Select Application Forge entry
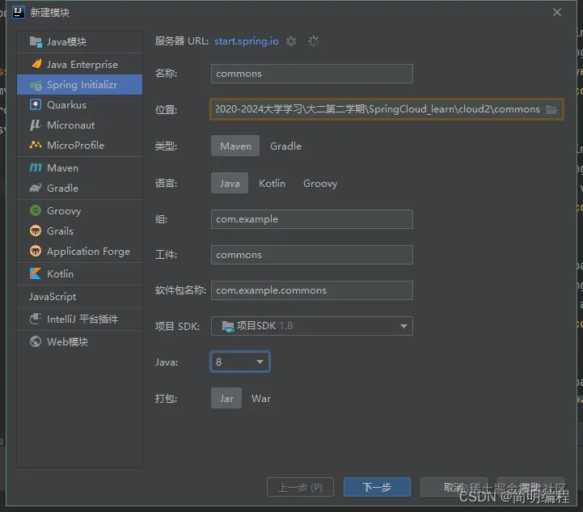The height and width of the screenshot is (512, 583). click(x=79, y=251)
